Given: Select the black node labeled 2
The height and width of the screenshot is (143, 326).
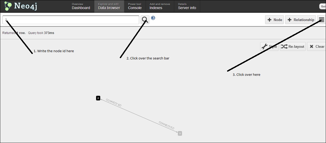Looking at the screenshot, I should pos(98,98).
